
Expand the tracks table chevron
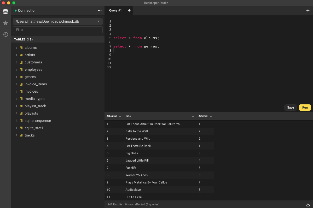point(16,135)
